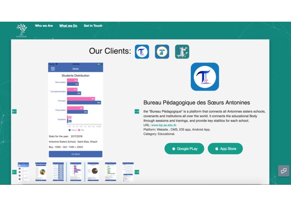Click the Primaire row label in chart
The width and height of the screenshot is (291, 206).
(x=62, y=100)
